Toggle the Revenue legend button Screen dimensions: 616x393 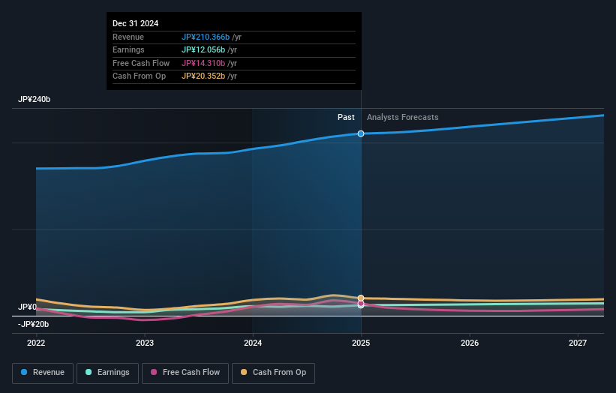(x=43, y=373)
